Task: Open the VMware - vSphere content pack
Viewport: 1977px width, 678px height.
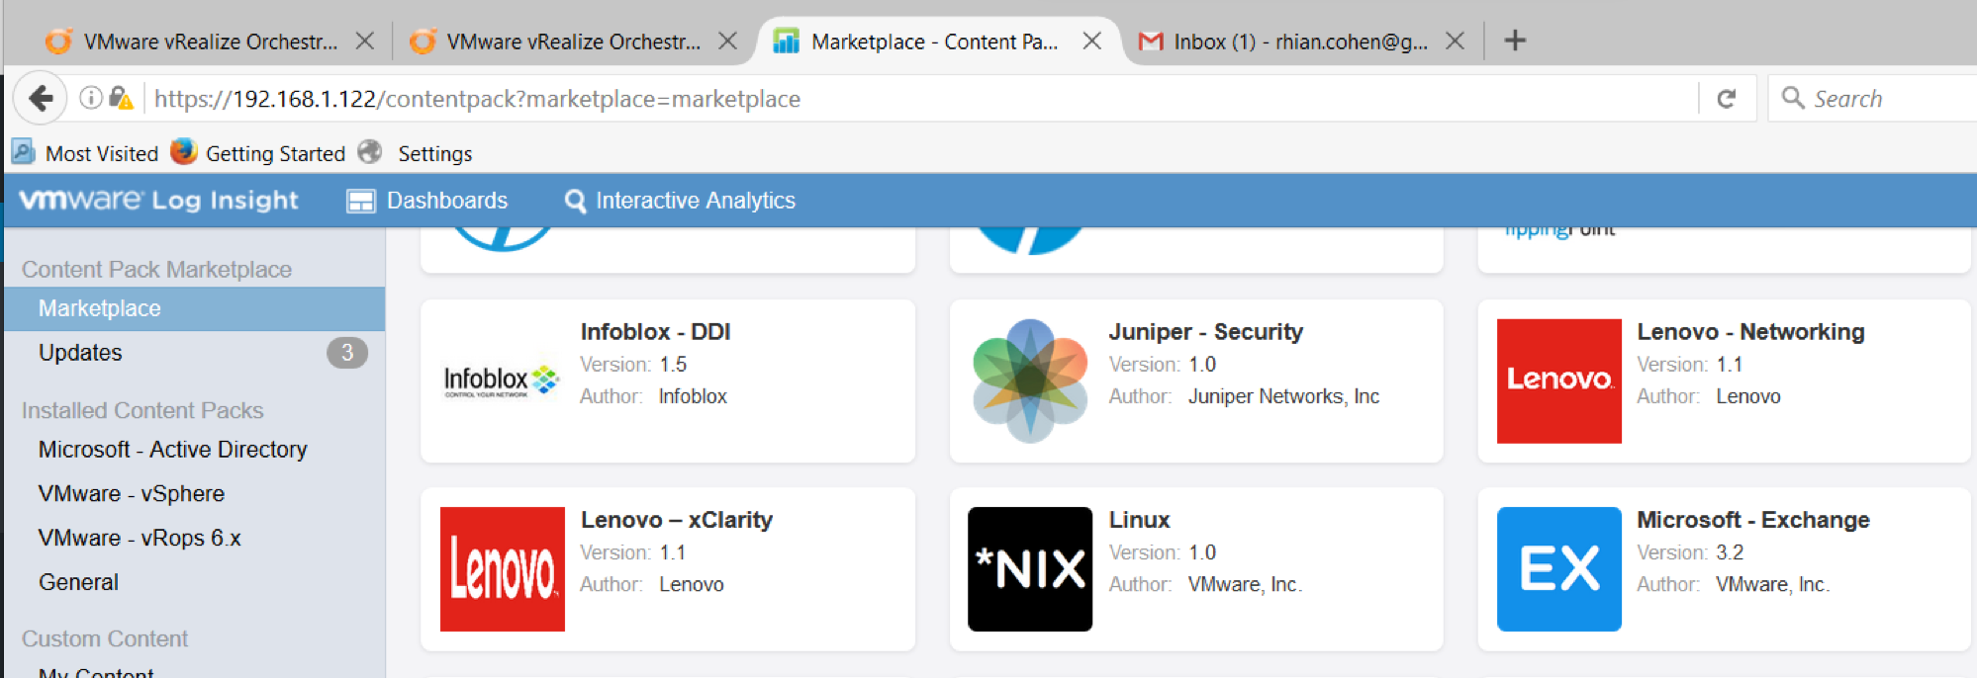Action: (x=132, y=493)
